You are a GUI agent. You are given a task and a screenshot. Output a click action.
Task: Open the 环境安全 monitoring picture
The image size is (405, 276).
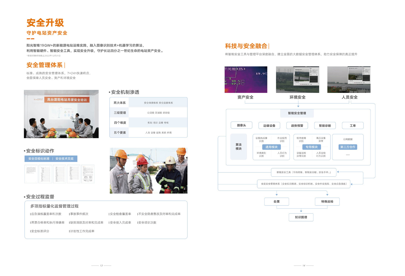297,80
